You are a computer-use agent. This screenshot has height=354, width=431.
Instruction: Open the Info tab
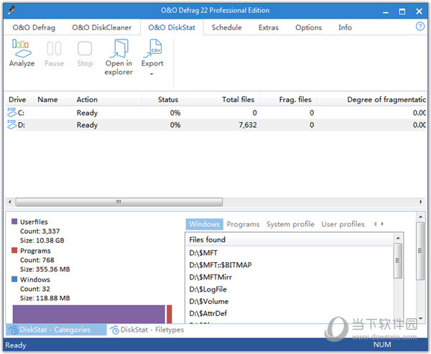pyautogui.click(x=345, y=27)
